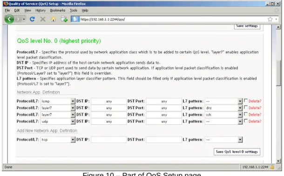This screenshot has height=176, width=284.
Task: Open L7 pattern dropdown in the icmp row
Action: (223, 101)
